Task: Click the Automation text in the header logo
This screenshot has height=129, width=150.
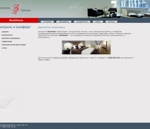Action: (26, 10)
